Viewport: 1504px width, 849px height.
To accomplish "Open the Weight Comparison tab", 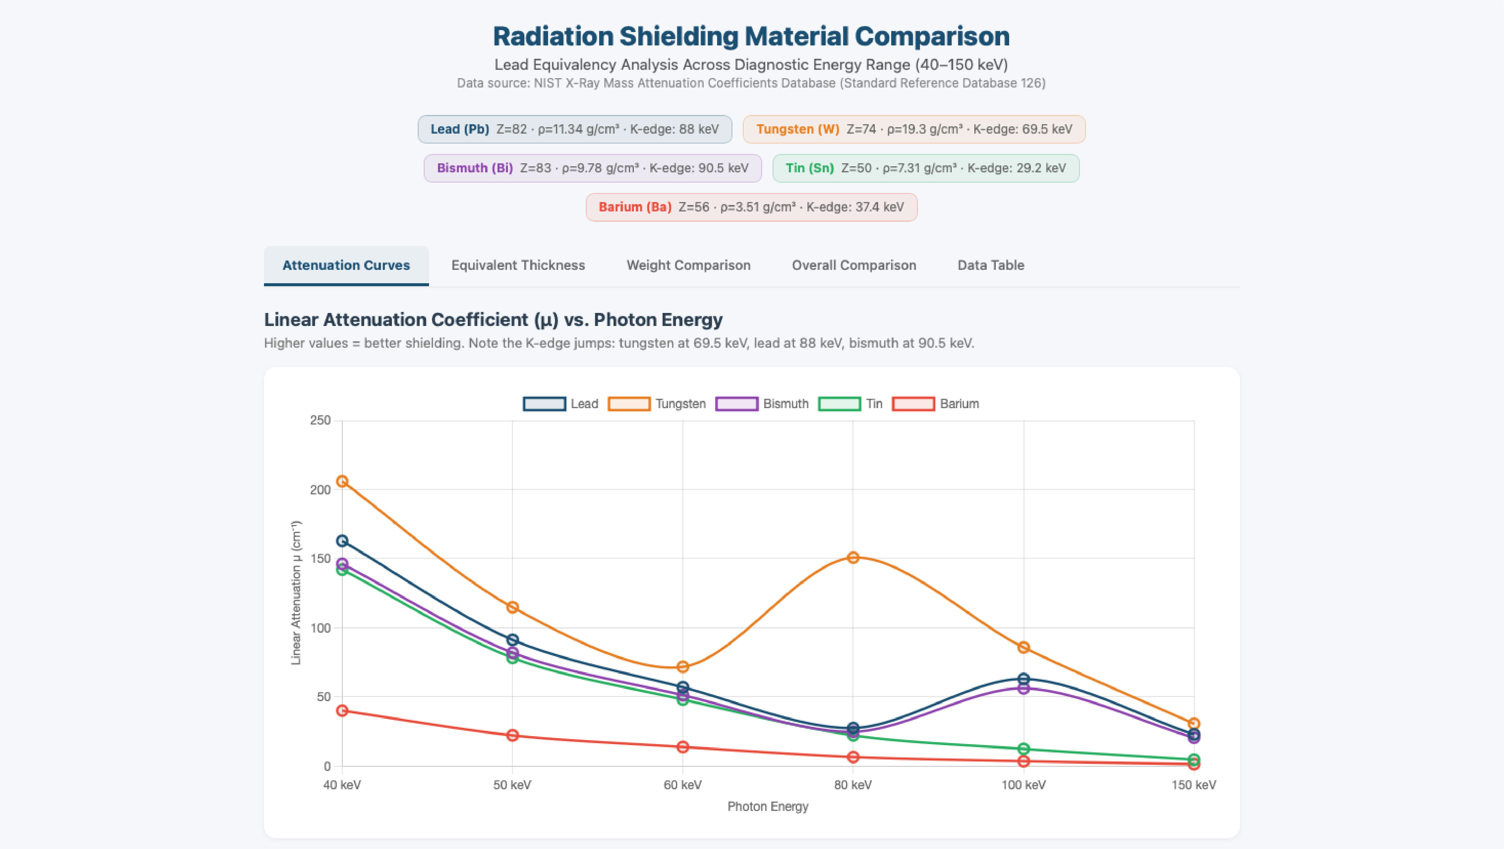I will pos(688,266).
